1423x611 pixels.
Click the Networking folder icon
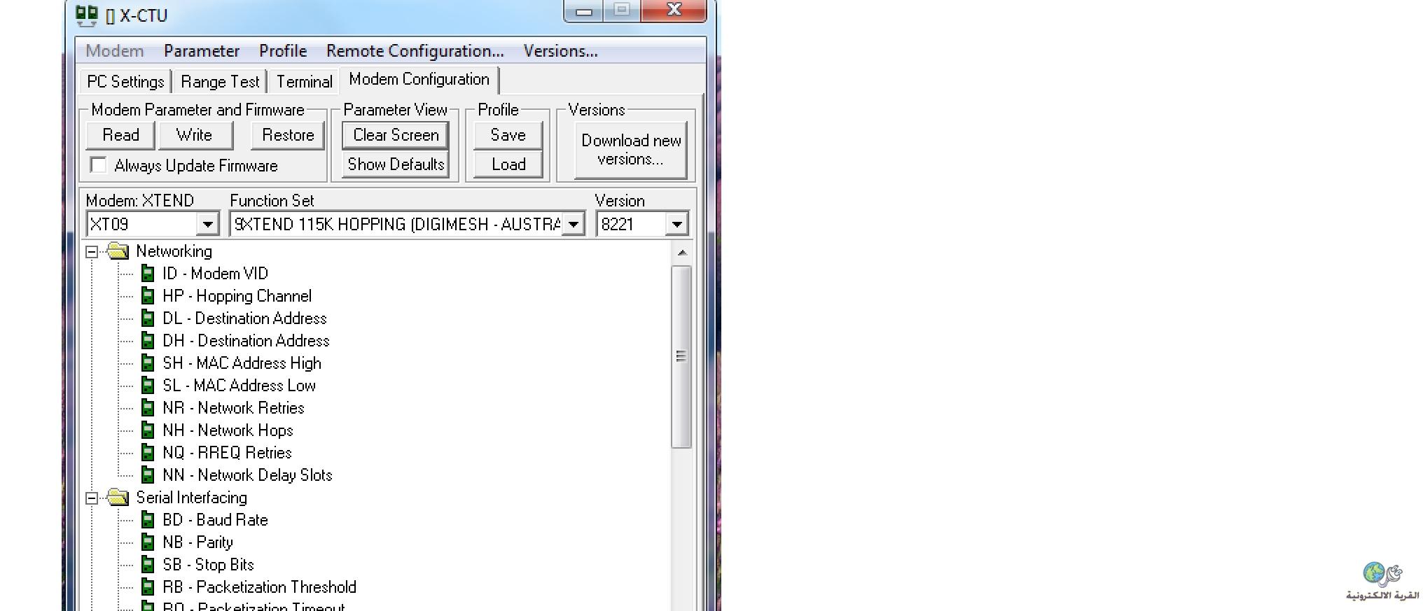118,251
